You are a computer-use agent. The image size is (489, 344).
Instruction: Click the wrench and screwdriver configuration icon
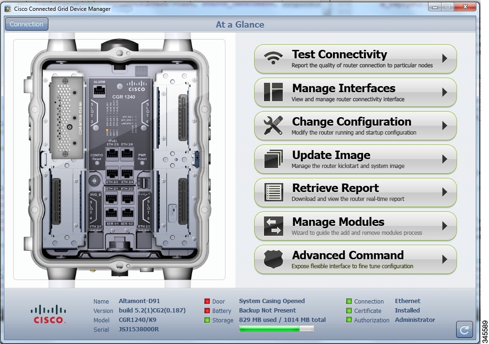[x=273, y=125]
